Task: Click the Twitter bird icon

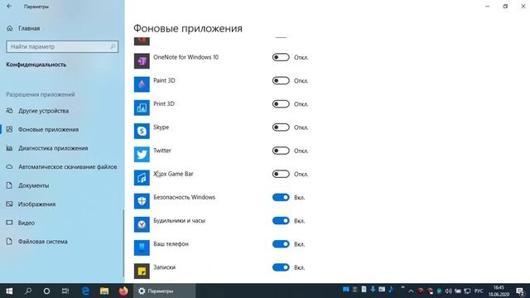Action: [x=142, y=155]
